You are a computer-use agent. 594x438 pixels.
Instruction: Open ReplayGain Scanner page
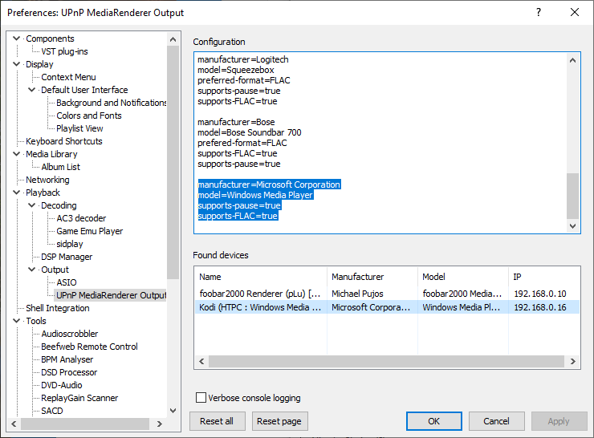click(79, 398)
